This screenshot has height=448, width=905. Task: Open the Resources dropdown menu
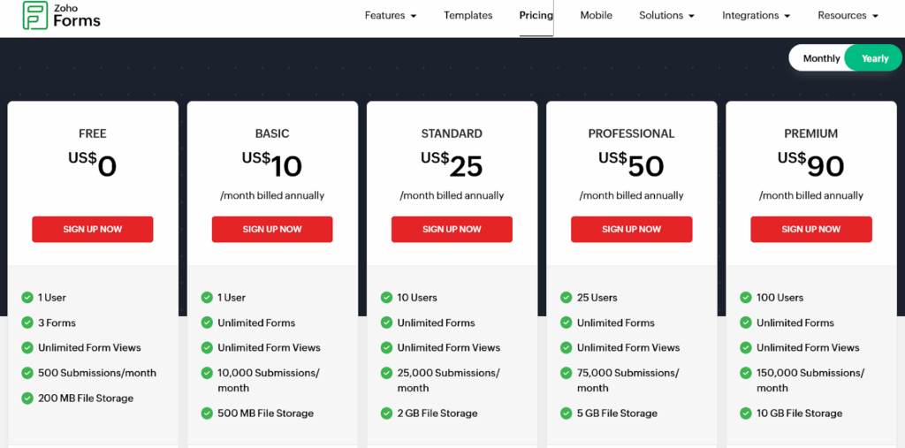click(848, 16)
